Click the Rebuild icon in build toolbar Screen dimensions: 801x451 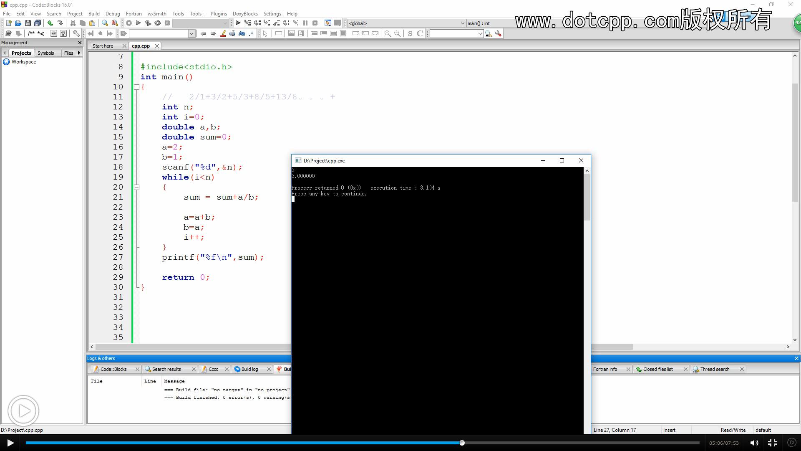pos(158,23)
